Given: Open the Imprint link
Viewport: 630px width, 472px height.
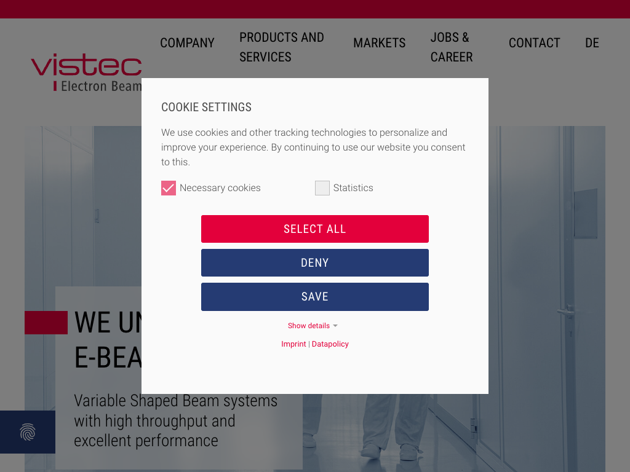Looking at the screenshot, I should [293, 344].
